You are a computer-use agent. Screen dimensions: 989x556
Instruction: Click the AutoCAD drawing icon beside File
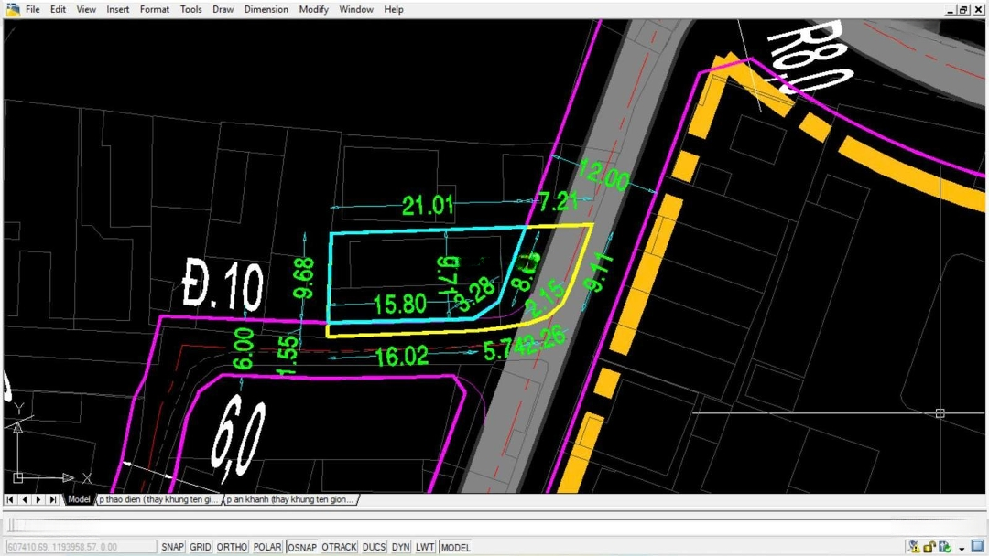click(12, 9)
